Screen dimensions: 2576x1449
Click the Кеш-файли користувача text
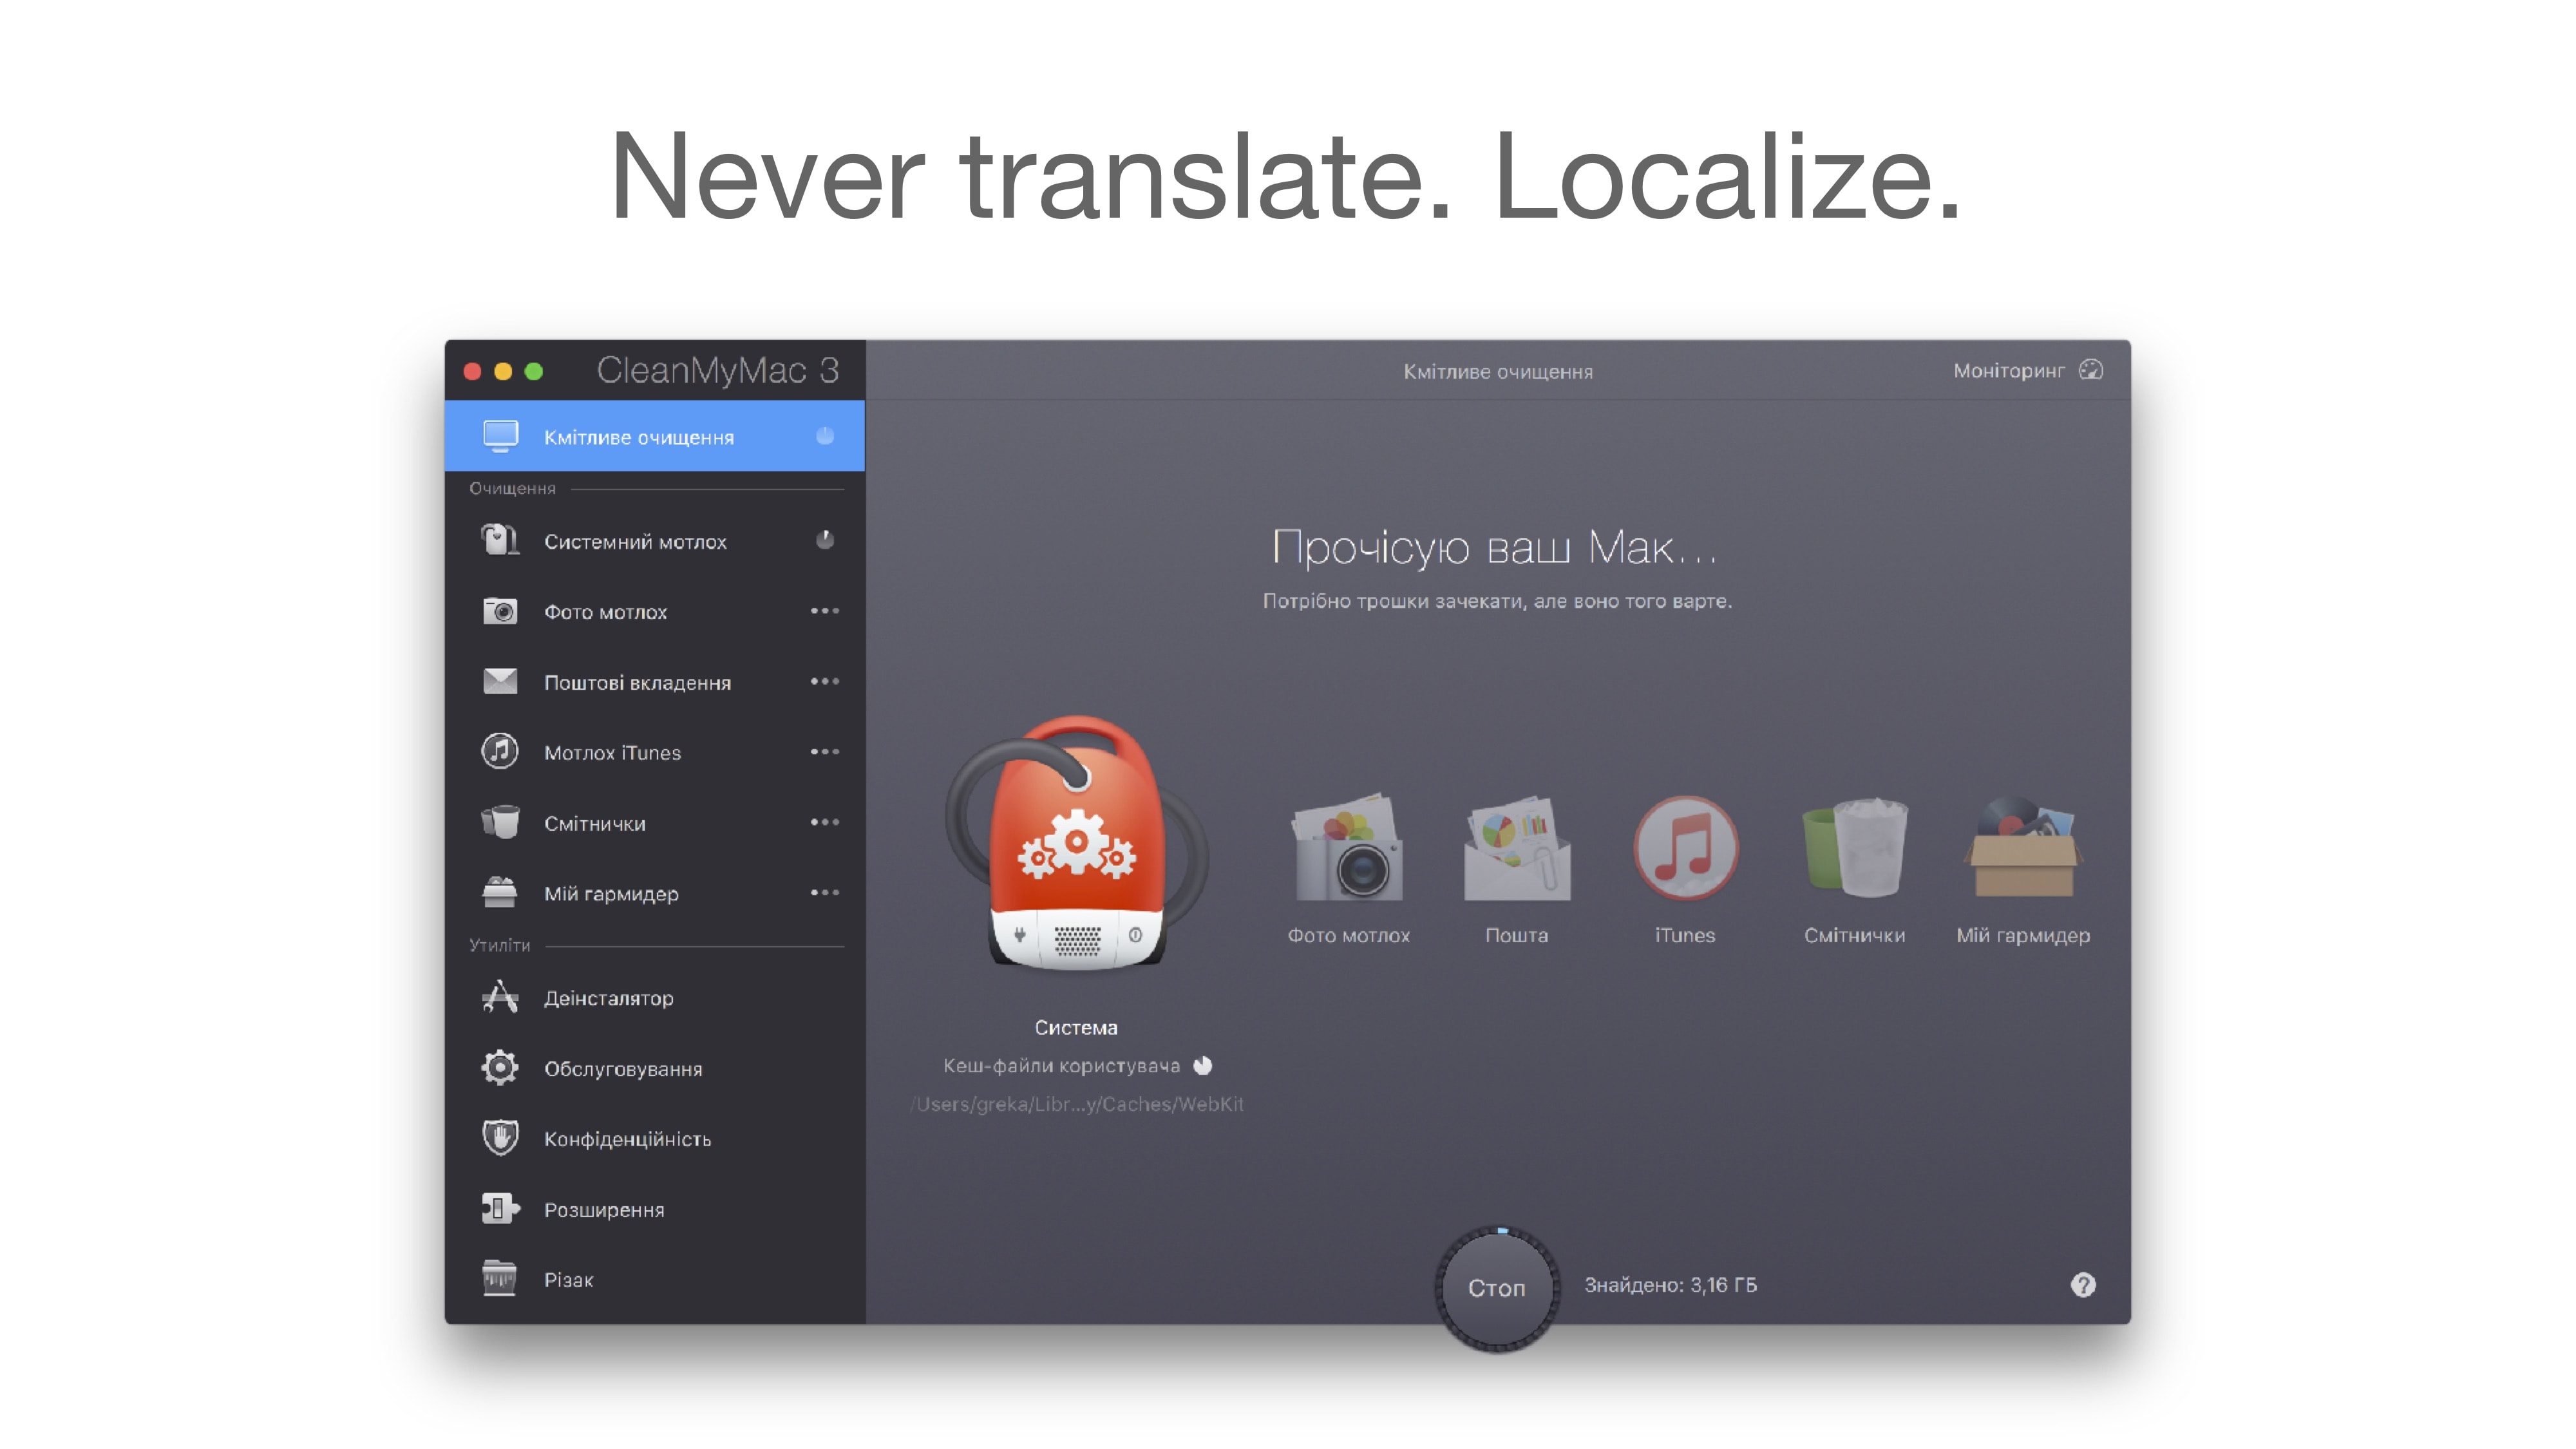click(x=1061, y=1066)
